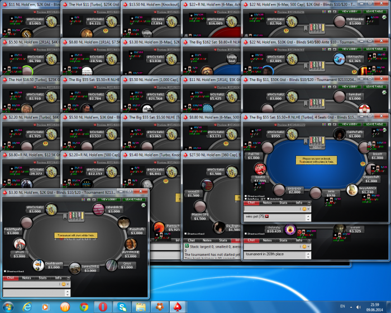The width and height of the screenshot is (391, 313).
Task: Click green replayer icon in $22 6-Max 500 Cap window
Action: pos(330,12)
